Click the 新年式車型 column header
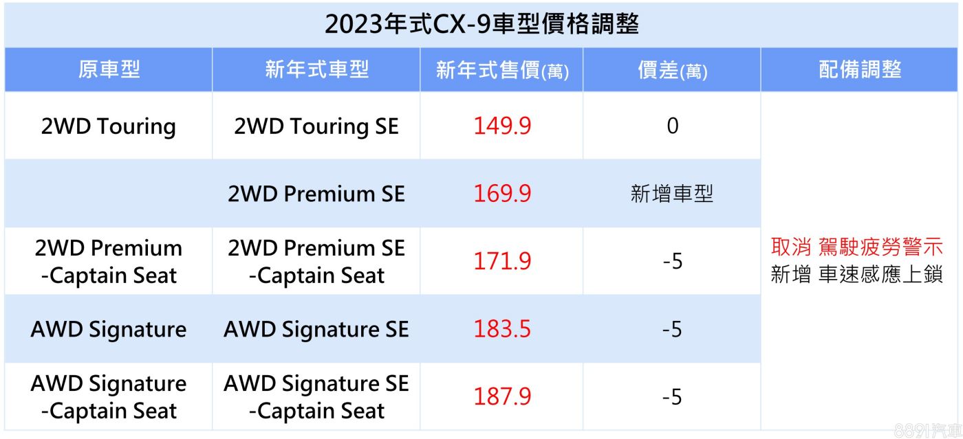This screenshot has height=439, width=963. pyautogui.click(x=316, y=69)
